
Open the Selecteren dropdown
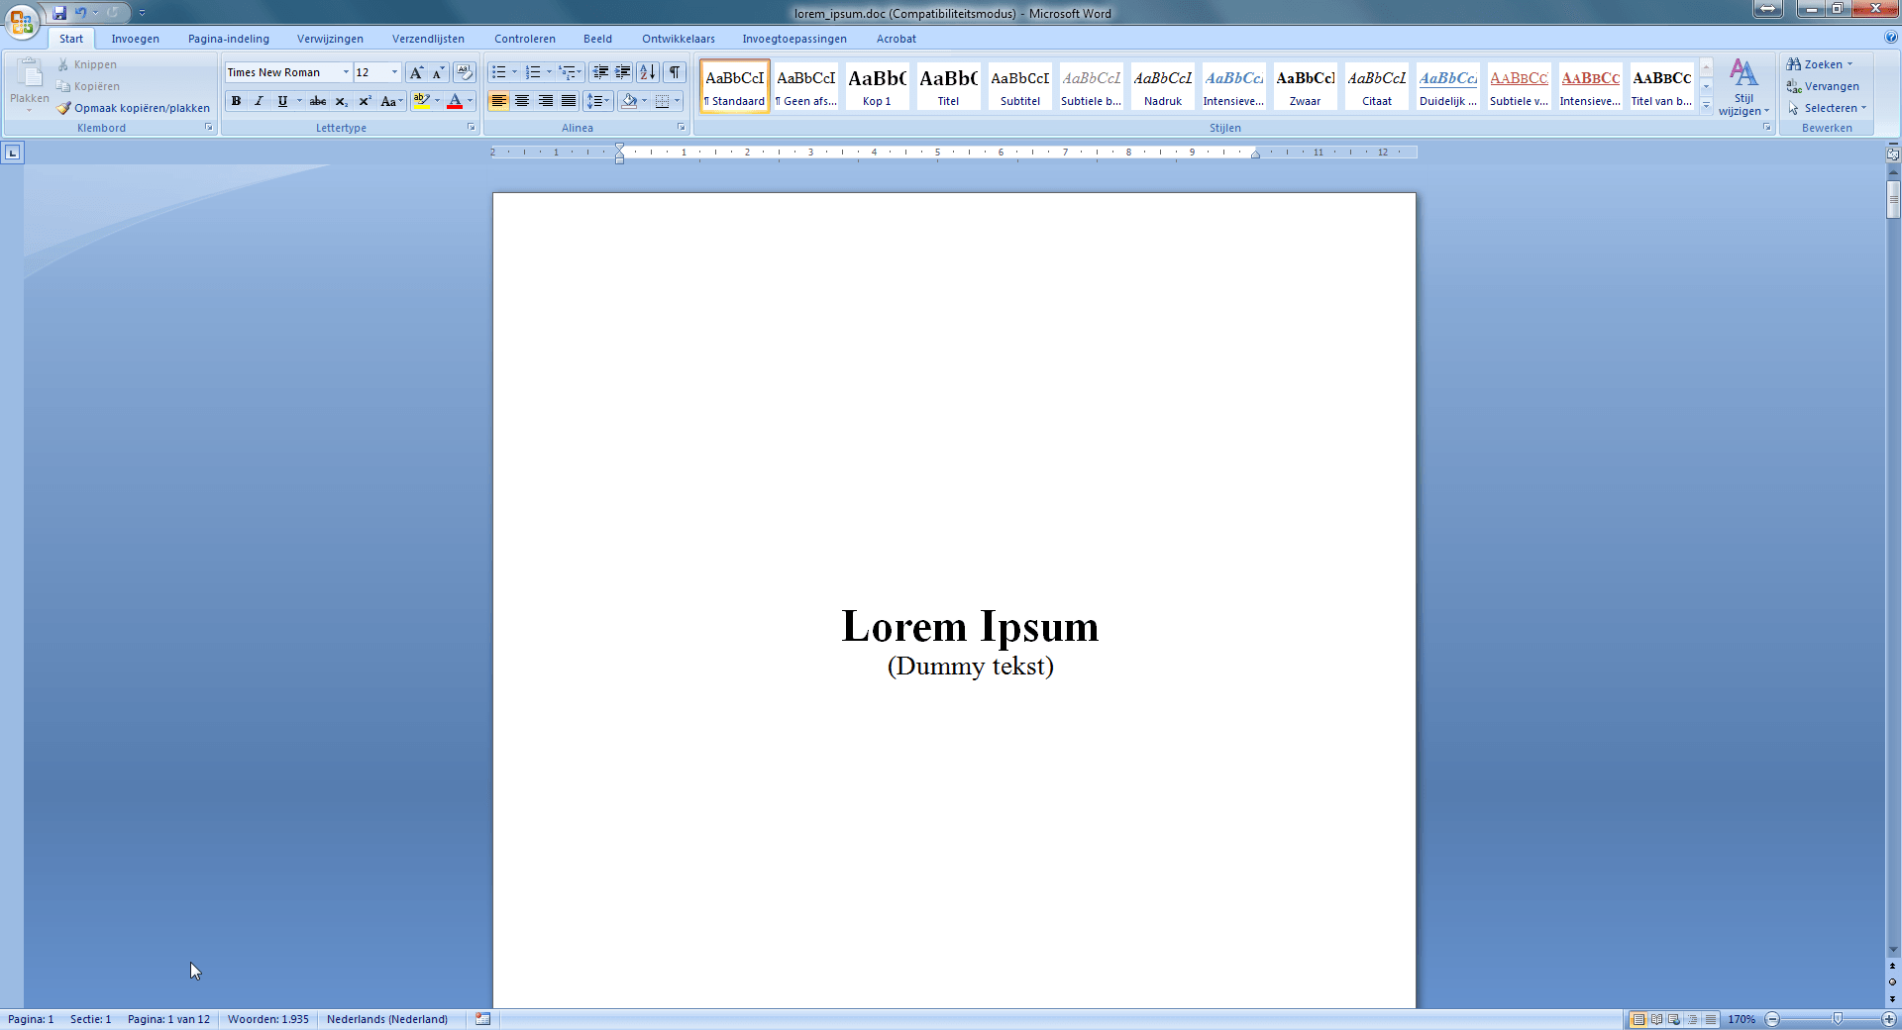[1828, 108]
